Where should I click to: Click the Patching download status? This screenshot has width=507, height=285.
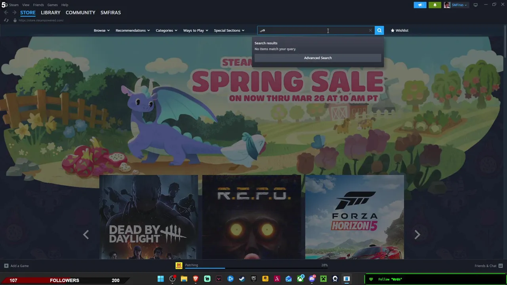click(191, 265)
